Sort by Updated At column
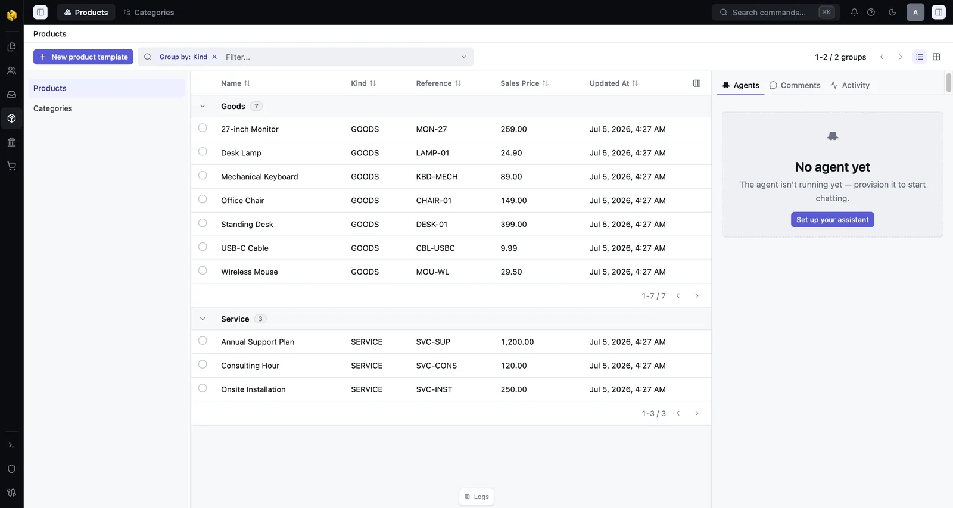The height and width of the screenshot is (508, 953). coord(613,83)
